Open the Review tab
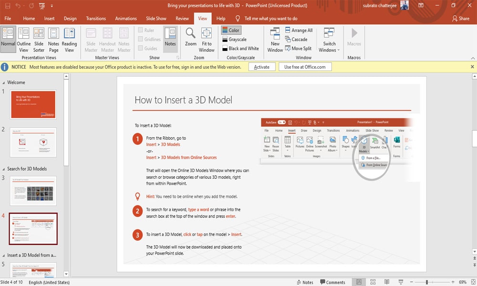 pos(182,19)
